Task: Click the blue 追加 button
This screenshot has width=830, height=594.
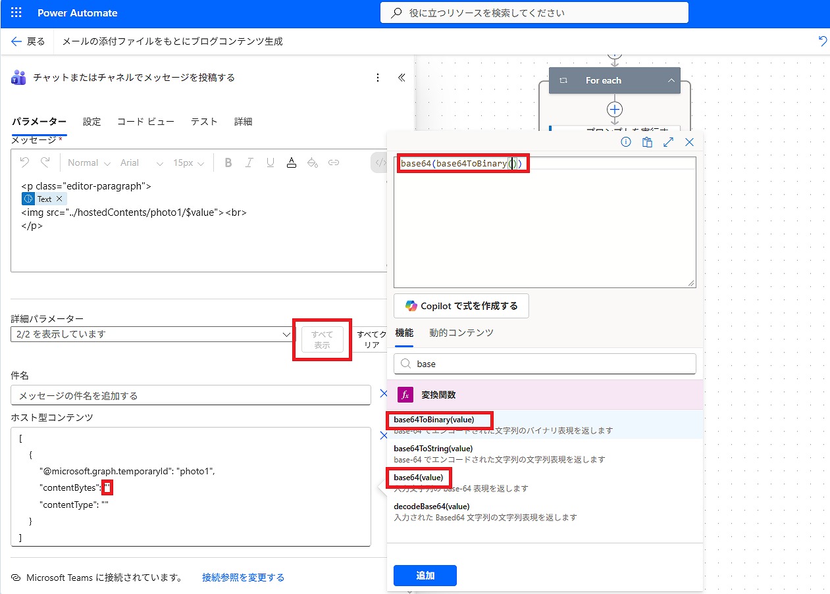Action: point(425,575)
